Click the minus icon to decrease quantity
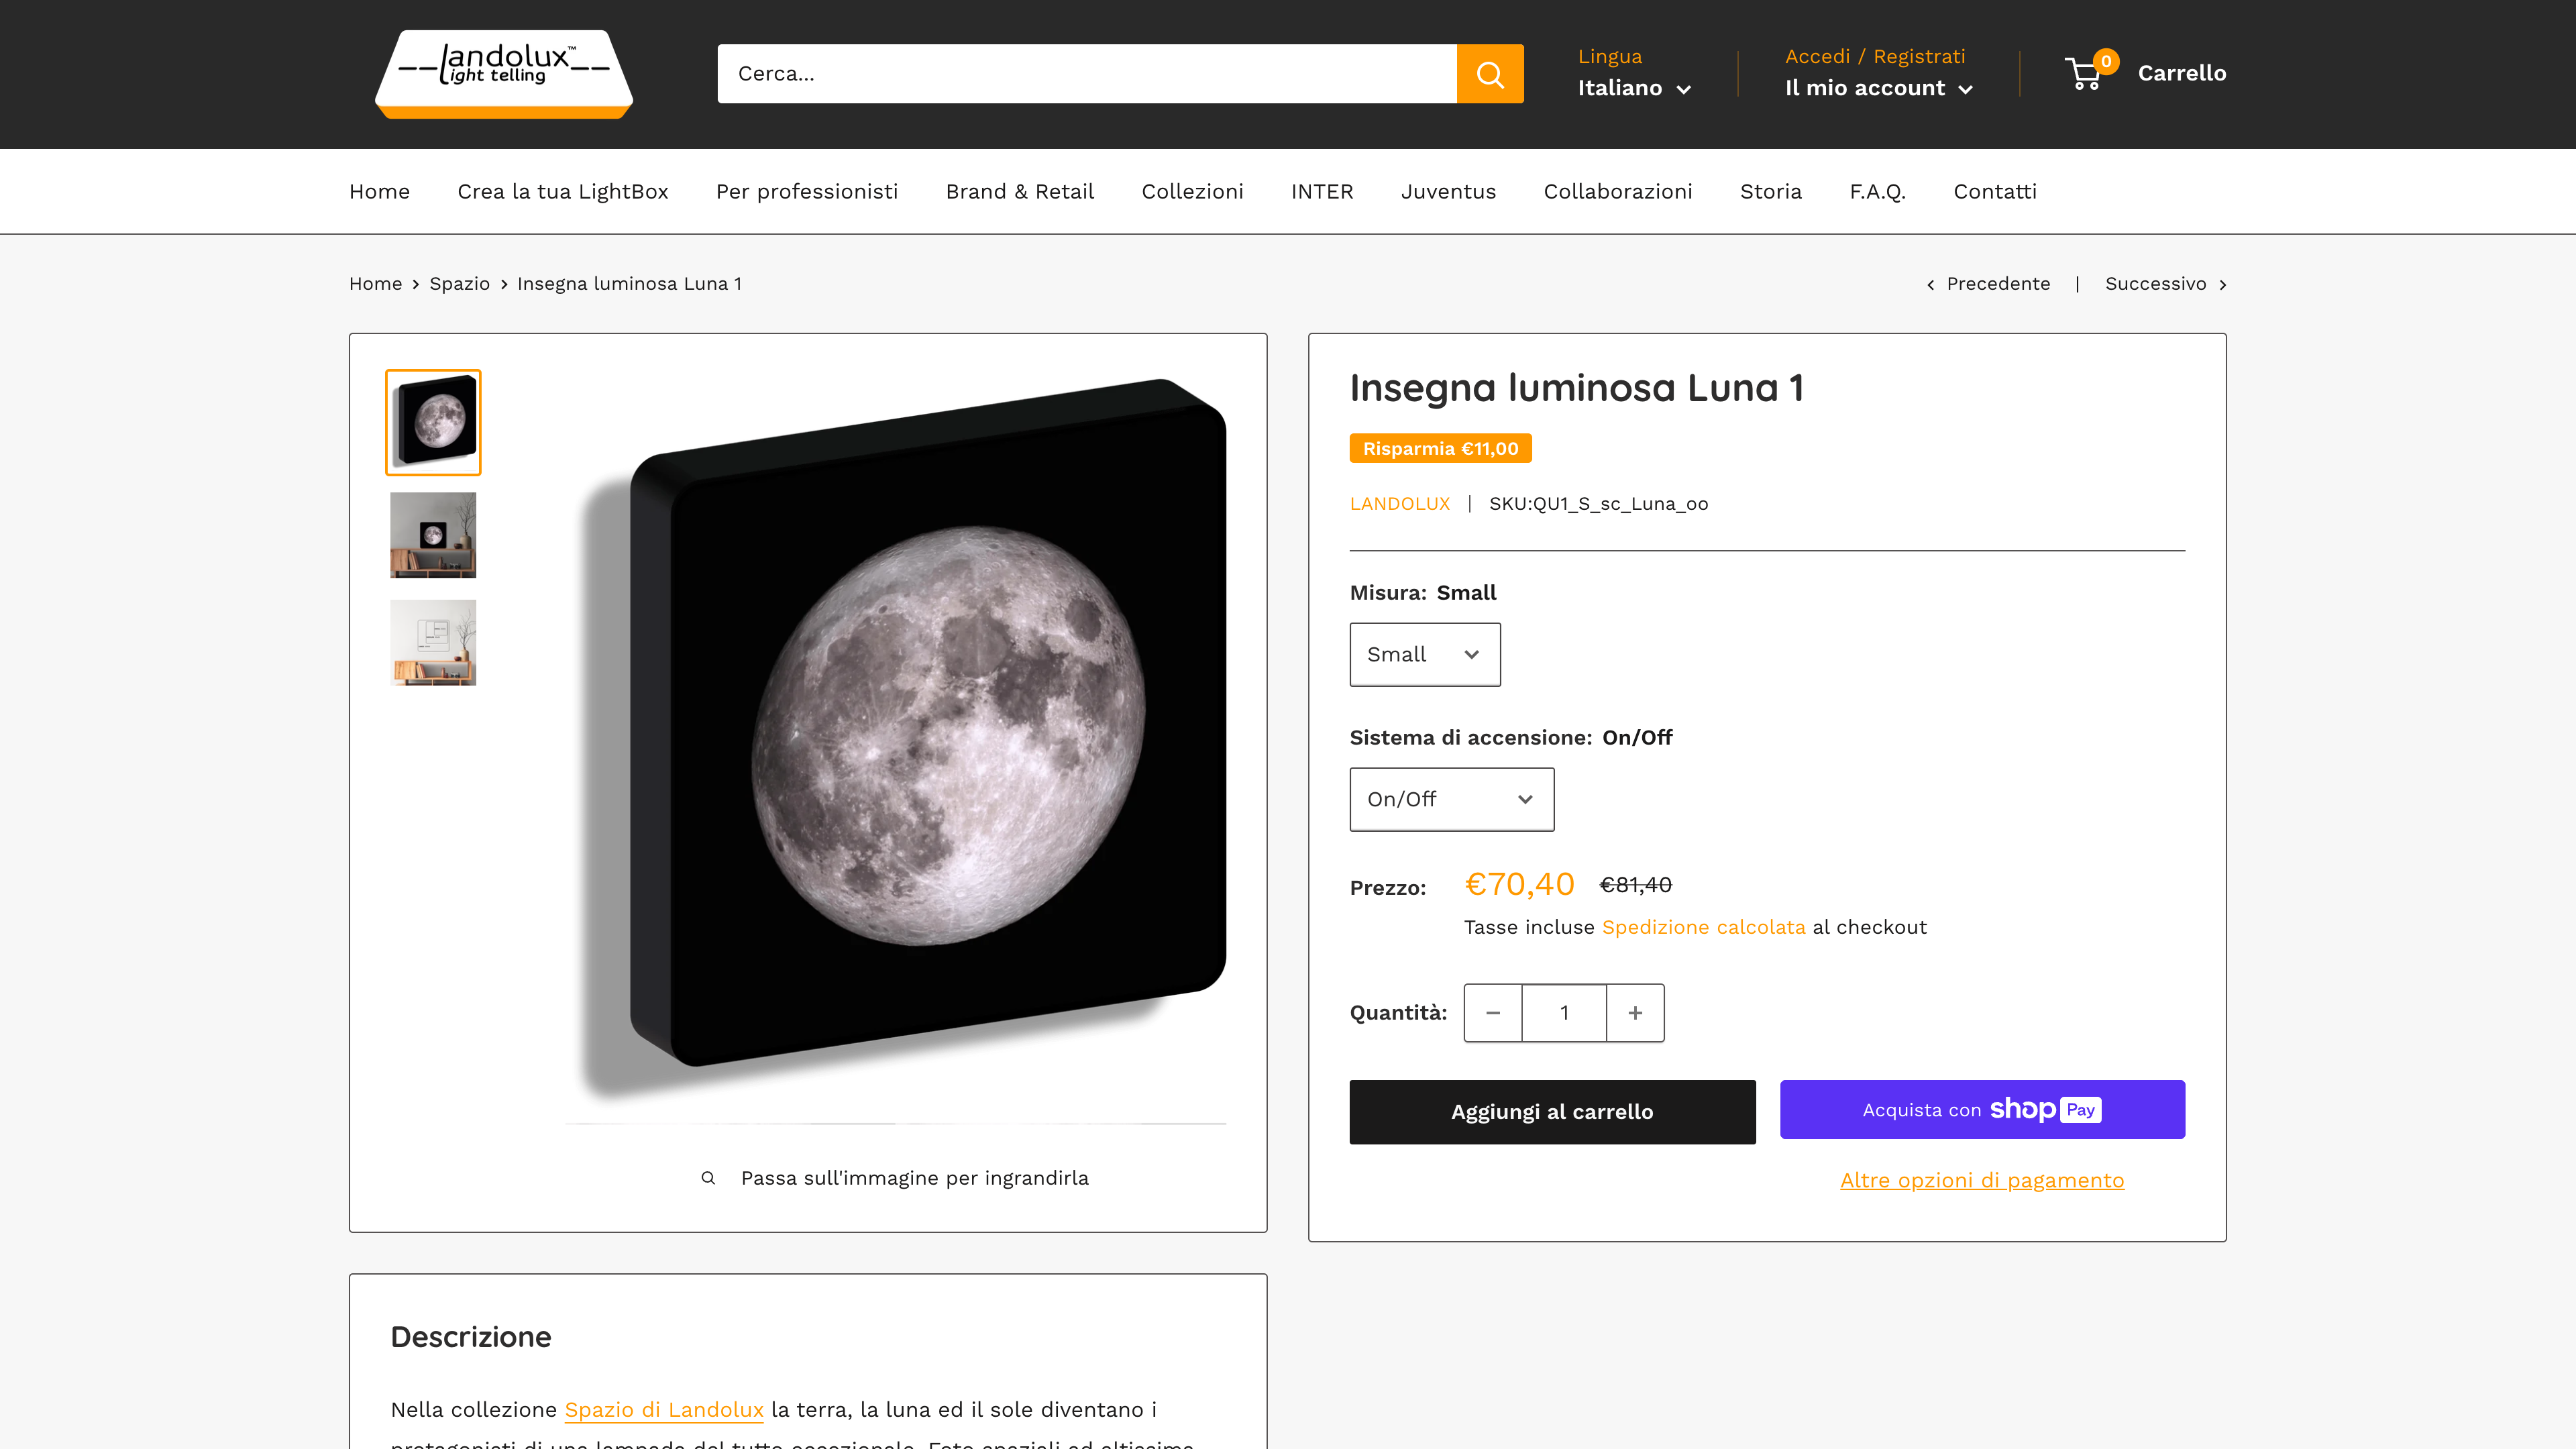Screen dimensions: 2576x1449 pyautogui.click(x=1493, y=1012)
